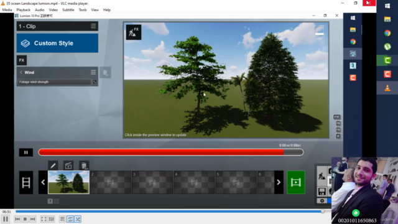
Task: Open the VLC Playback menu
Action: pyautogui.click(x=24, y=10)
